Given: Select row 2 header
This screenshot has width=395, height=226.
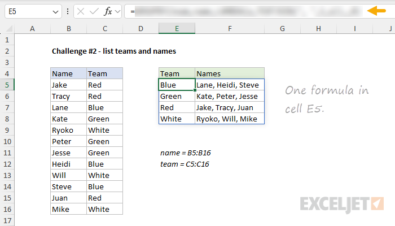Looking at the screenshot, I should 7,51.
